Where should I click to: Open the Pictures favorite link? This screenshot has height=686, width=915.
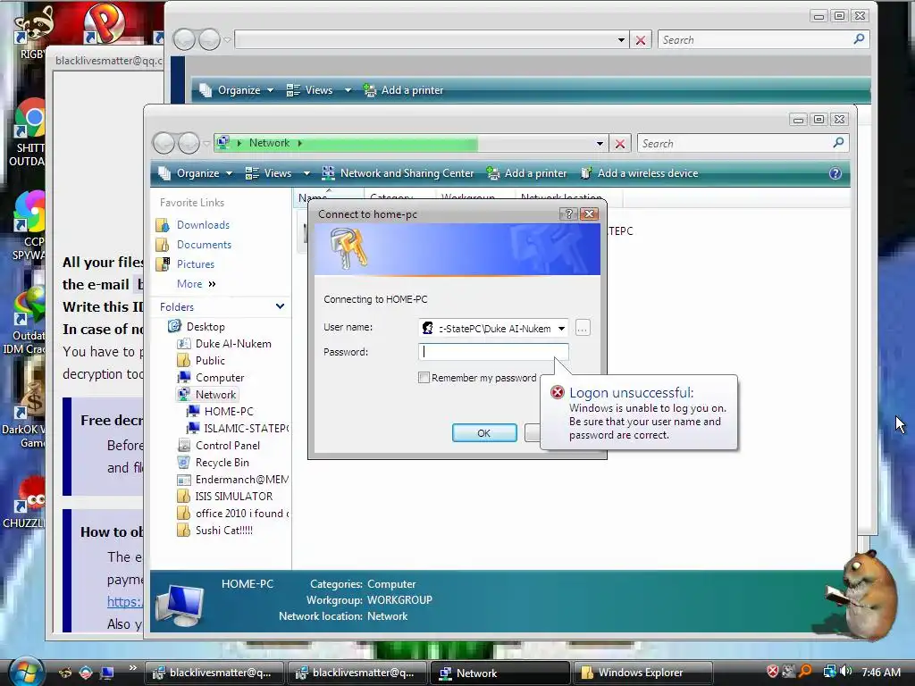tap(196, 264)
